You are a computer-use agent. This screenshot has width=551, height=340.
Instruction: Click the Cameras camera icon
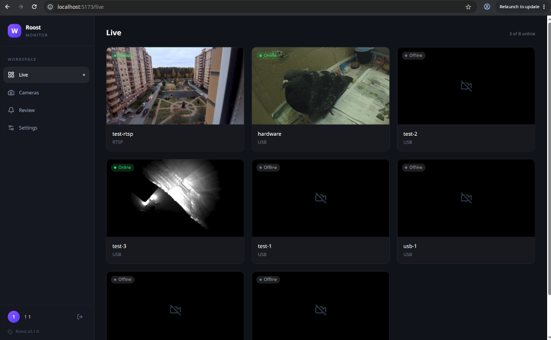pyautogui.click(x=11, y=92)
